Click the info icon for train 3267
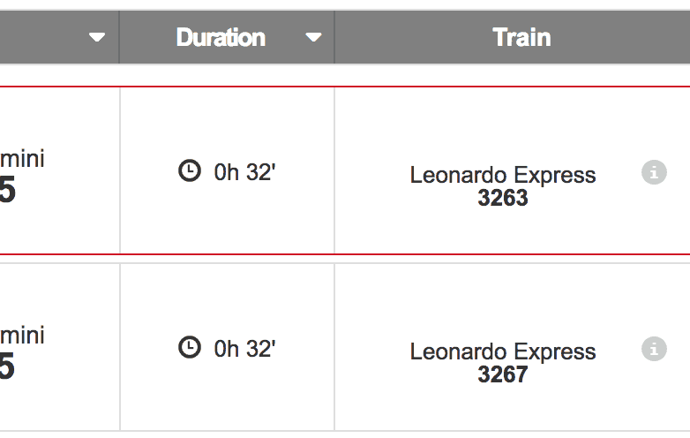690x438 pixels. 654,349
